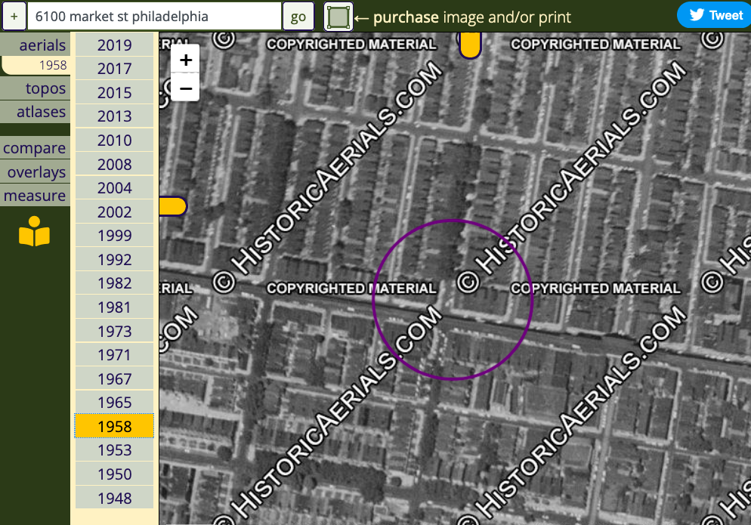Open the compare tool menu

point(34,148)
